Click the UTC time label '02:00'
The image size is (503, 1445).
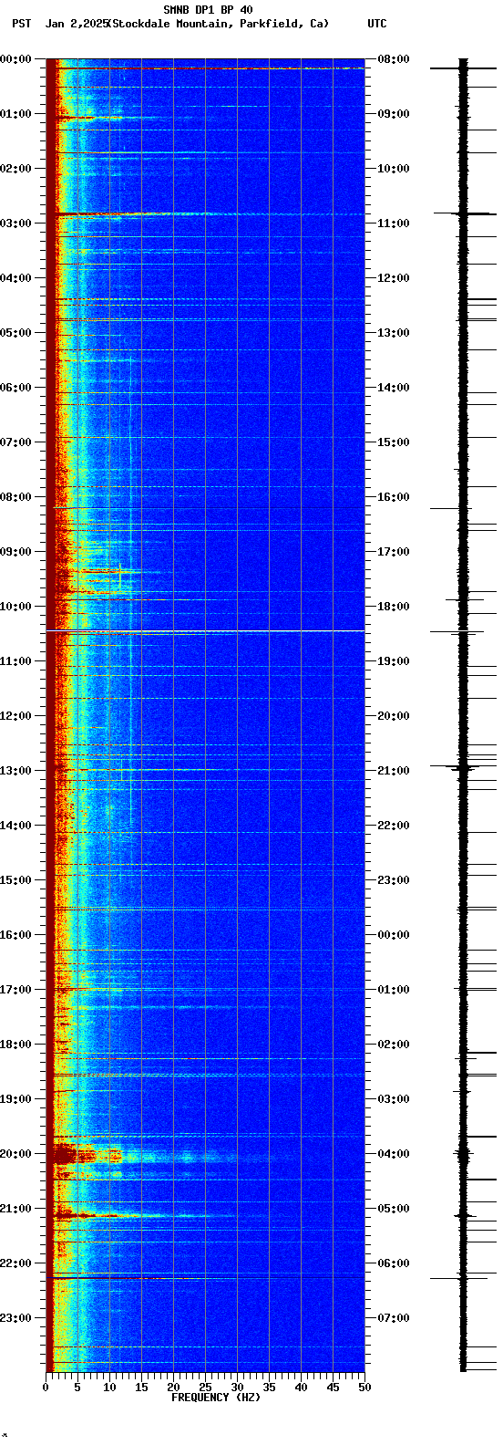(x=393, y=1045)
